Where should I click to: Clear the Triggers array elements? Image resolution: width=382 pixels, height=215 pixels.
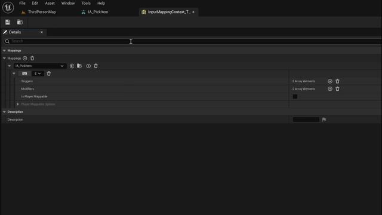(337, 81)
